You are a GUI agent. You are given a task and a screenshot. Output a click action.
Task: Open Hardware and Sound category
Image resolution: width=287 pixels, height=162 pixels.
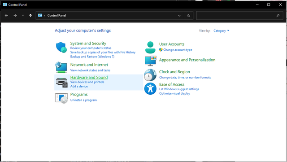click(89, 77)
